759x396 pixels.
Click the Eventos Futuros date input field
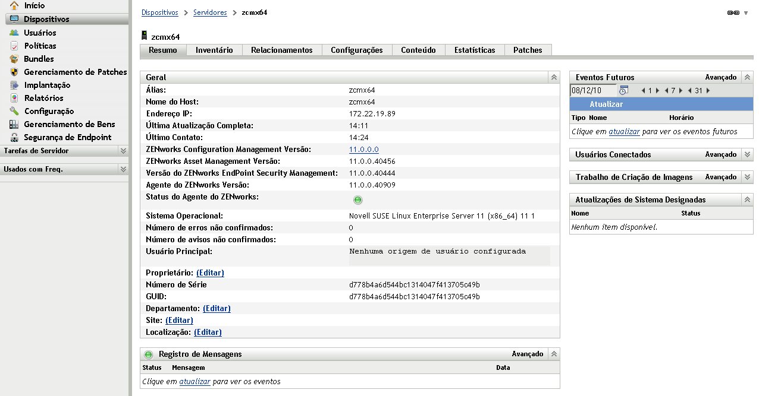point(592,90)
